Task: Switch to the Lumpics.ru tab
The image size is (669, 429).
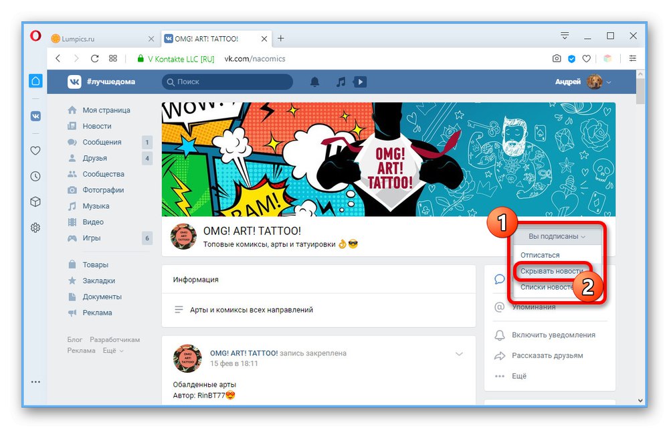Action: click(102, 39)
